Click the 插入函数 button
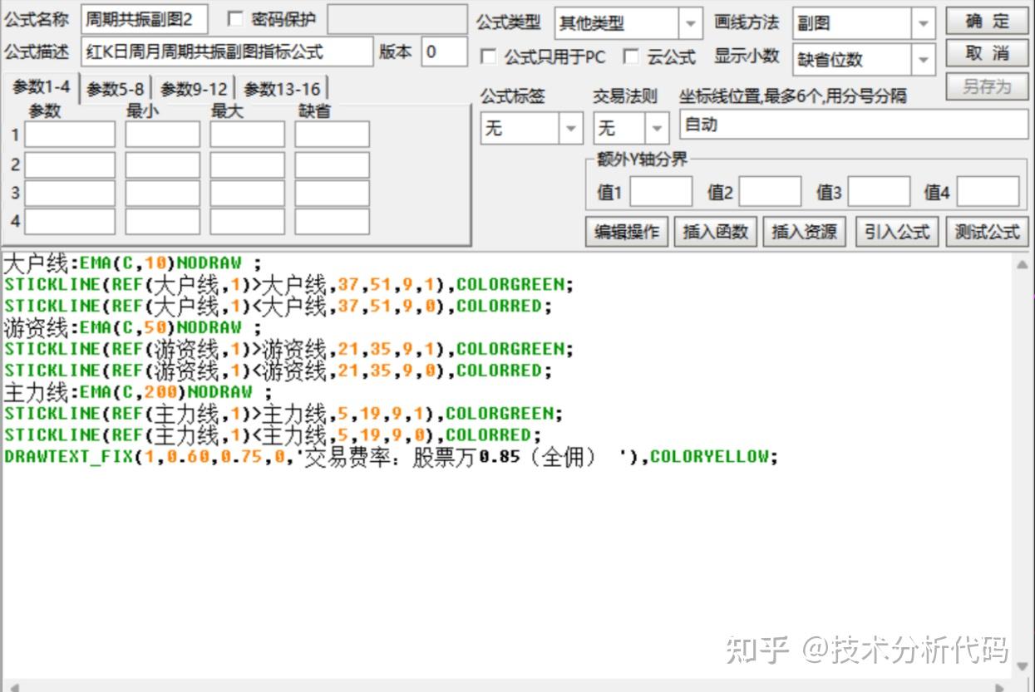Screen dimensions: 1035x692 pos(716,232)
